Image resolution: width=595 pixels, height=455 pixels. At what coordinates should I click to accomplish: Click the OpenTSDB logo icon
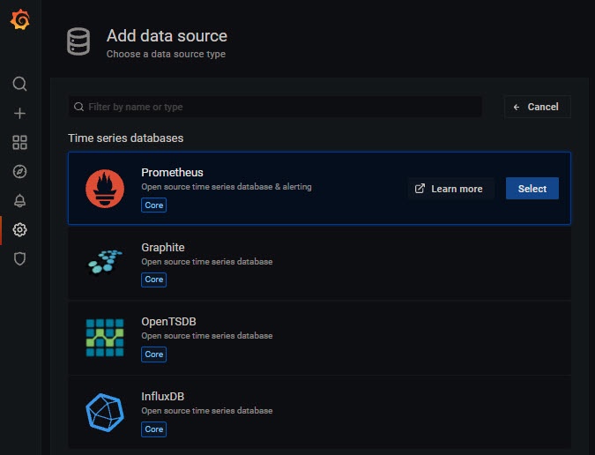pos(105,337)
